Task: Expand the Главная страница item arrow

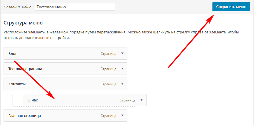Action: pos(122,115)
